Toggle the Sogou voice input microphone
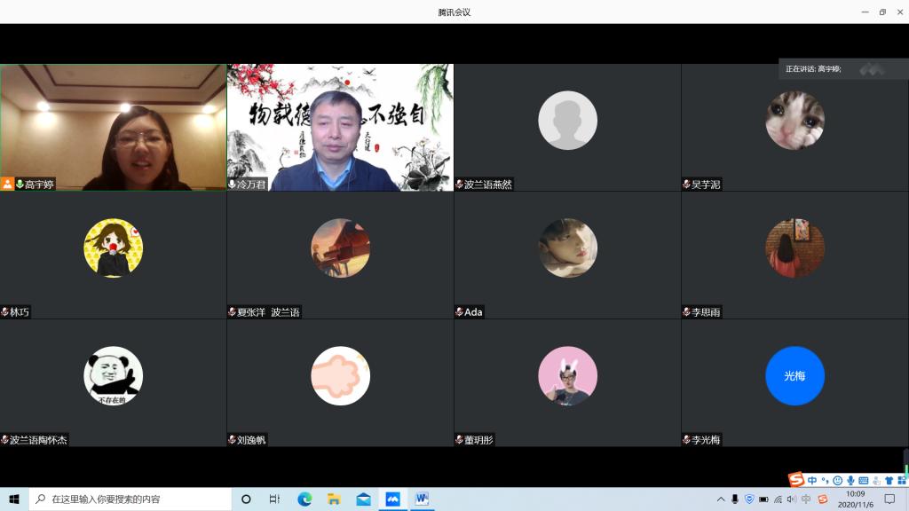909x511 pixels. (x=850, y=480)
